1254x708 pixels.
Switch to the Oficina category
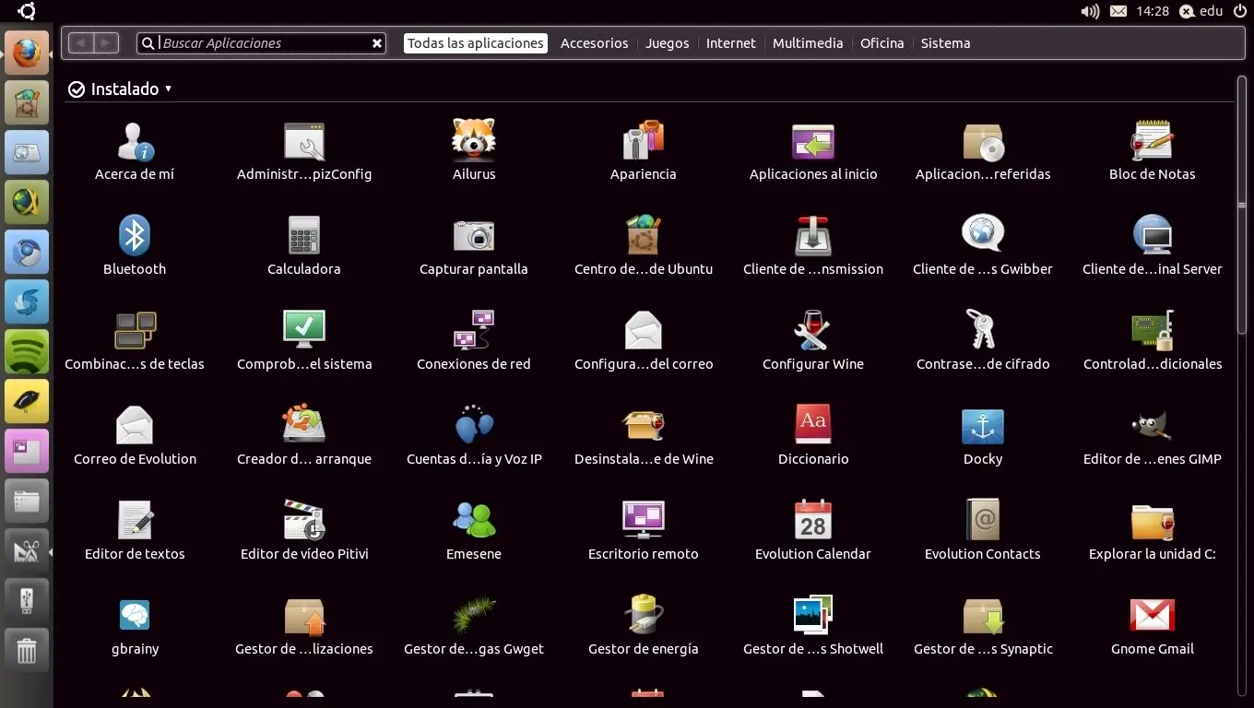pyautogui.click(x=882, y=43)
